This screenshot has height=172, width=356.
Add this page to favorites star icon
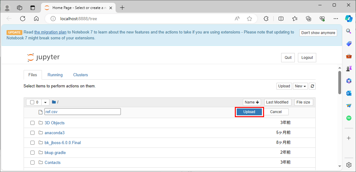pyautogui.click(x=249, y=19)
